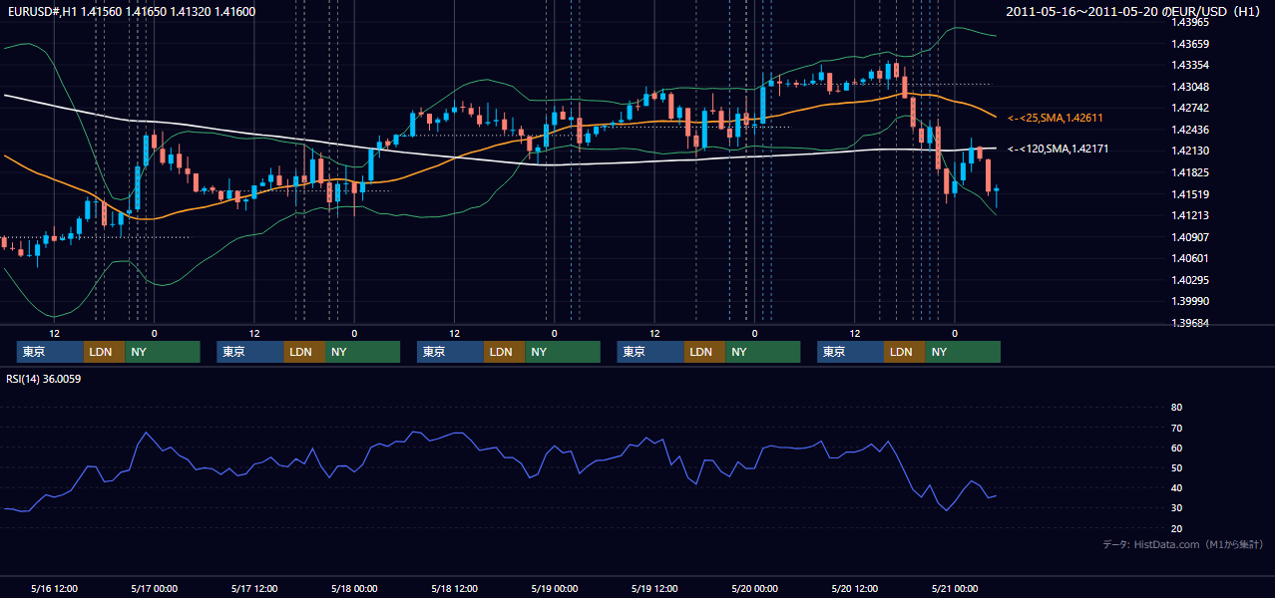Click price axis value 1.43659
Image resolution: width=1275 pixels, height=598 pixels.
tap(1190, 44)
